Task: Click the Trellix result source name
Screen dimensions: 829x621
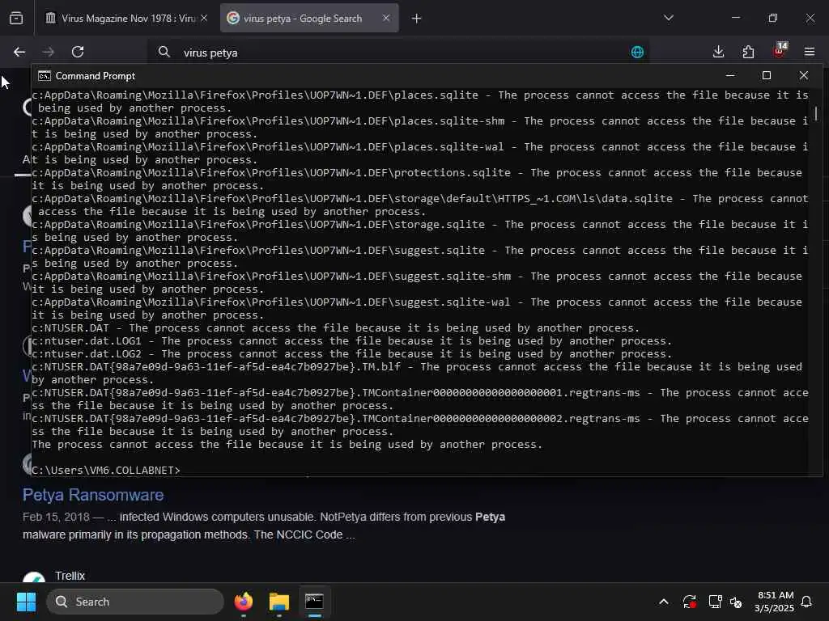Action: pyautogui.click(x=70, y=576)
